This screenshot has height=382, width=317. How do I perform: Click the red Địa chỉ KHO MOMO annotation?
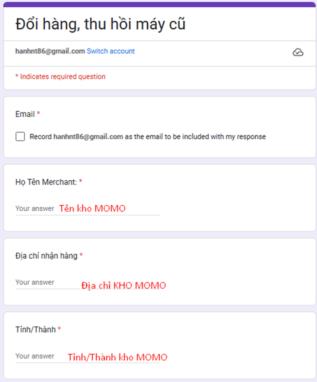124,285
